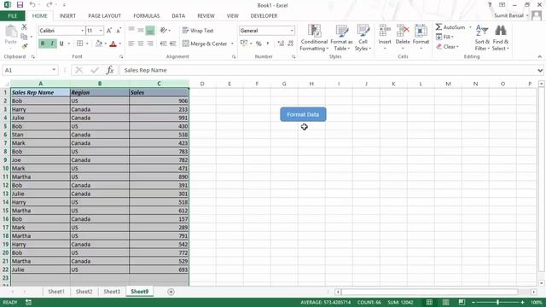Screen dimensions: 546x307
Task: Toggle Align Left
Action: tap(131, 43)
